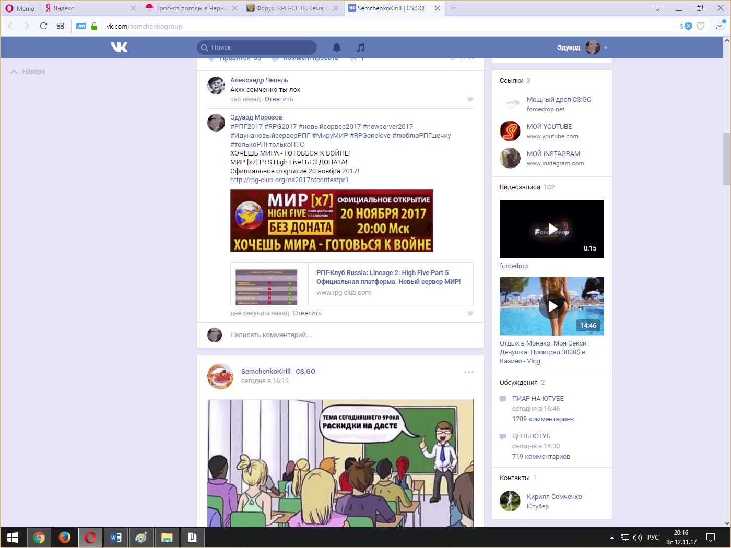Open the РПГ-Клуб Russia link preview title
The width and height of the screenshot is (731, 548).
388,277
